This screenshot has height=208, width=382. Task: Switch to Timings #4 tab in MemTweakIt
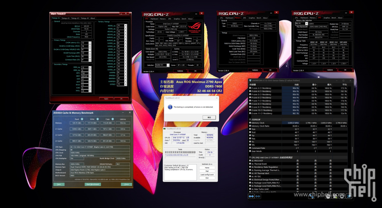(85, 18)
